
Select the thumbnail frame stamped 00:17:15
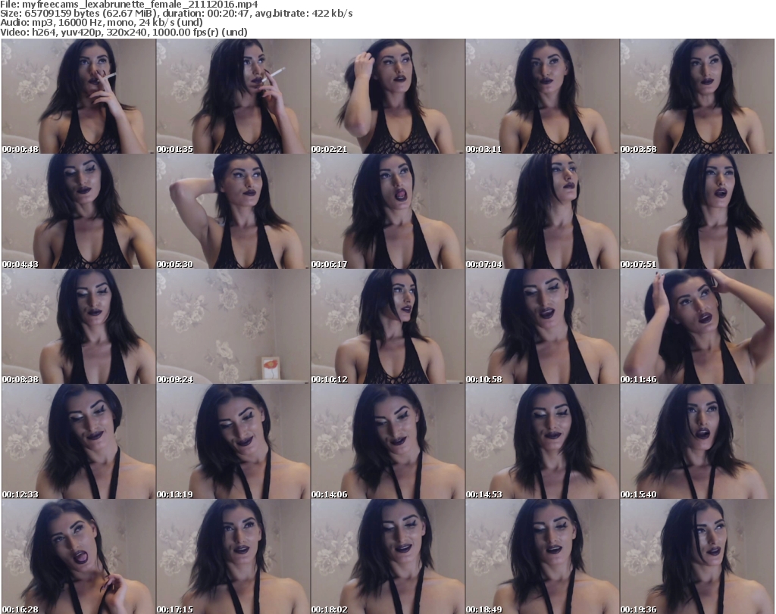point(233,556)
